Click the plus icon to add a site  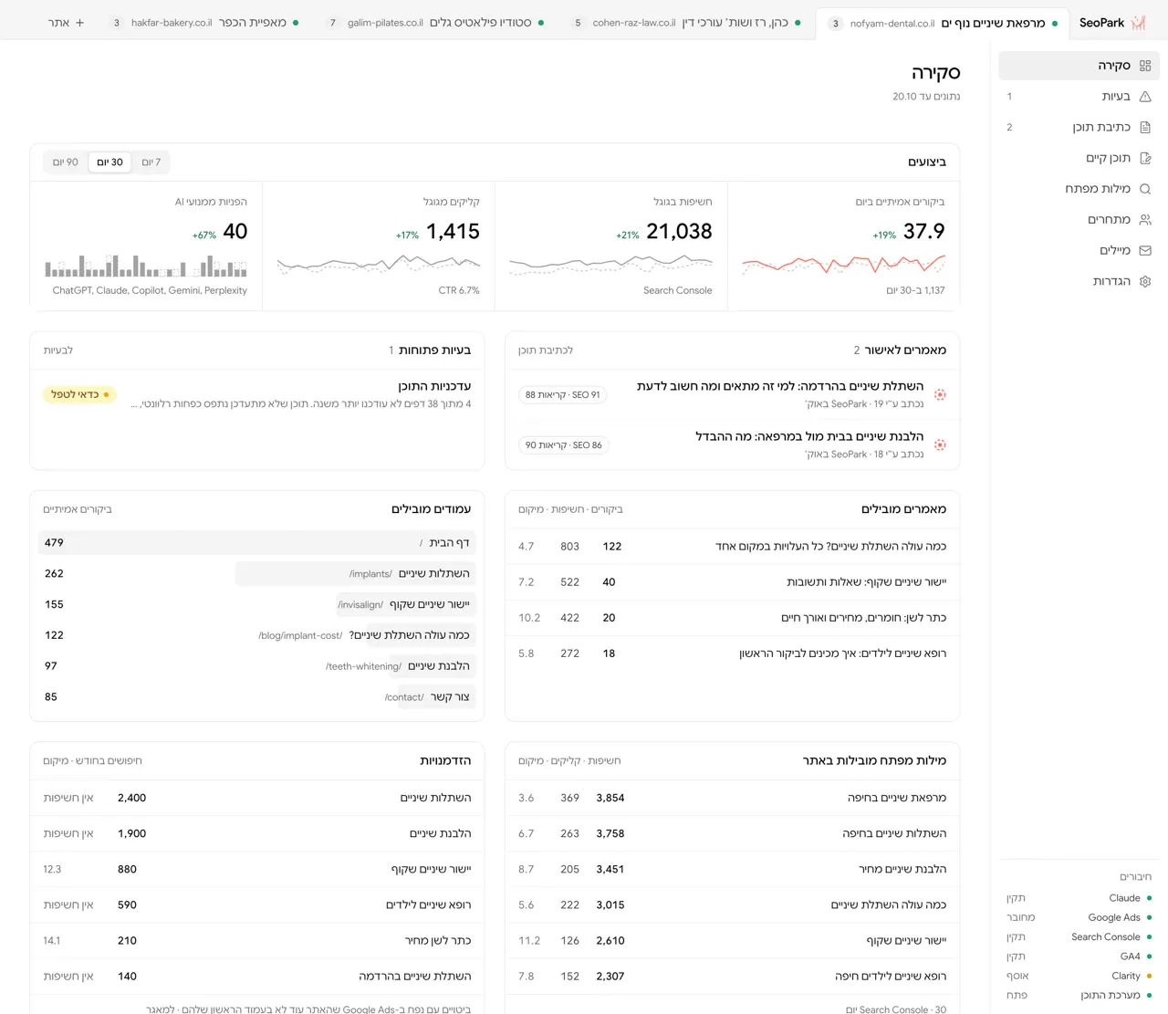[x=80, y=23]
